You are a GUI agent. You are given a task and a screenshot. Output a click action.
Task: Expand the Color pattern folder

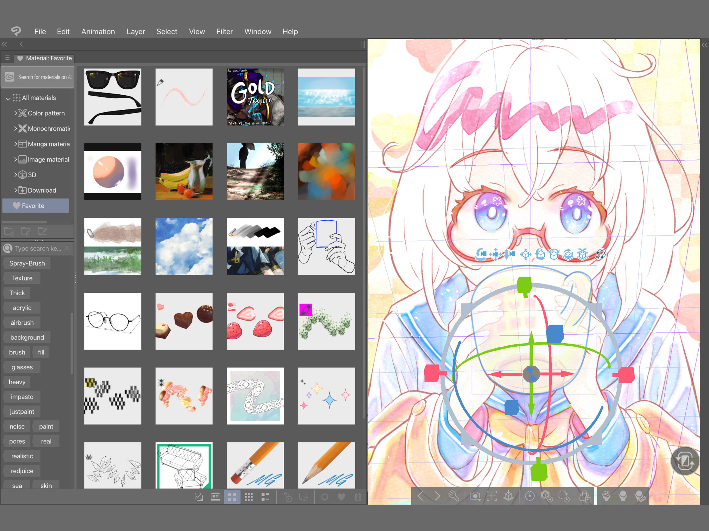point(15,113)
